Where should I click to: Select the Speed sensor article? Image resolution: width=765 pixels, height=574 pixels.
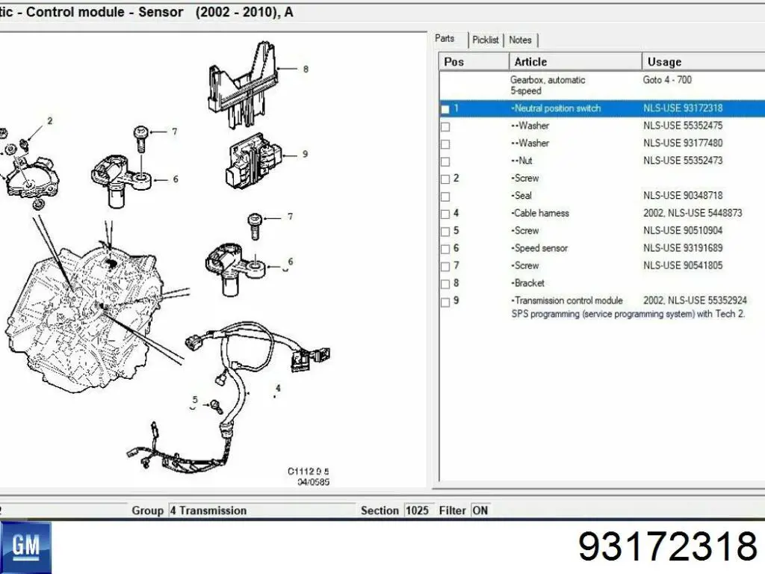(539, 248)
